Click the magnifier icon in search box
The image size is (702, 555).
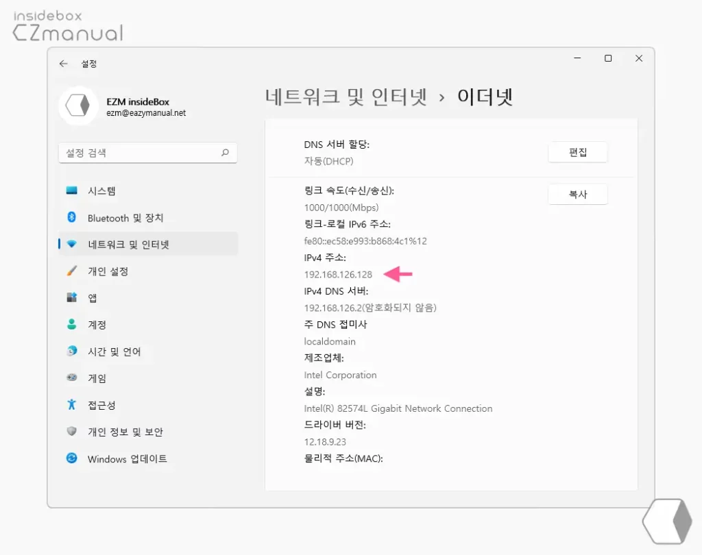pyautogui.click(x=225, y=153)
